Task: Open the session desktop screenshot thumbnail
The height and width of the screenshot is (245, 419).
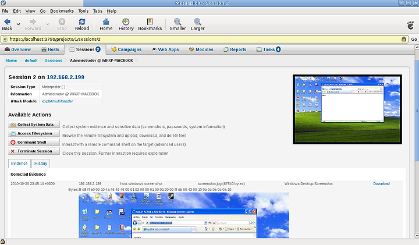Action: [347, 109]
